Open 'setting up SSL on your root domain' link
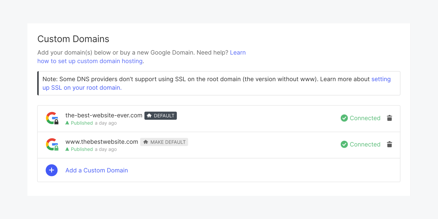 pyautogui.click(x=217, y=83)
